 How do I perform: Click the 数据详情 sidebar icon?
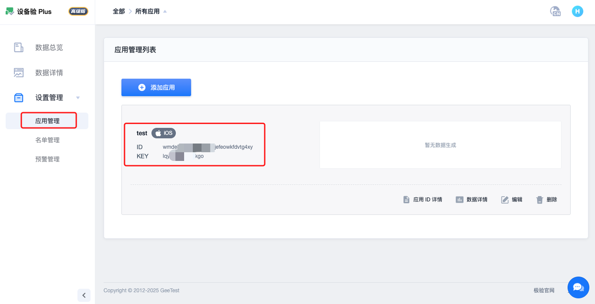tap(18, 73)
